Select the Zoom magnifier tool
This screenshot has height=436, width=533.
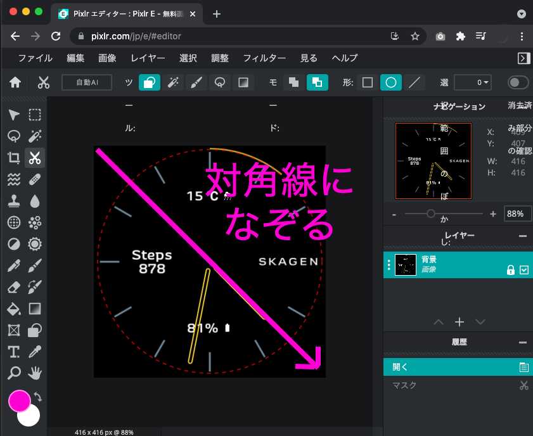point(13,373)
